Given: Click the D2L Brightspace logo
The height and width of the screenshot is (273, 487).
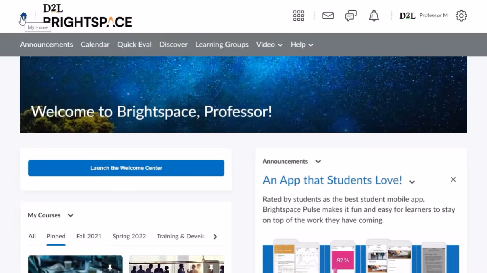Looking at the screenshot, I should tap(87, 16).
